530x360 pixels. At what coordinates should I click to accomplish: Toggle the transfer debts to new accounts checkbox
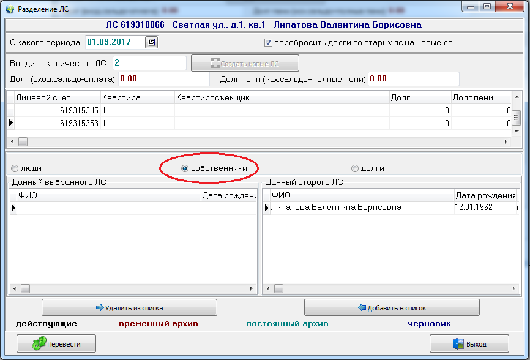click(x=268, y=43)
